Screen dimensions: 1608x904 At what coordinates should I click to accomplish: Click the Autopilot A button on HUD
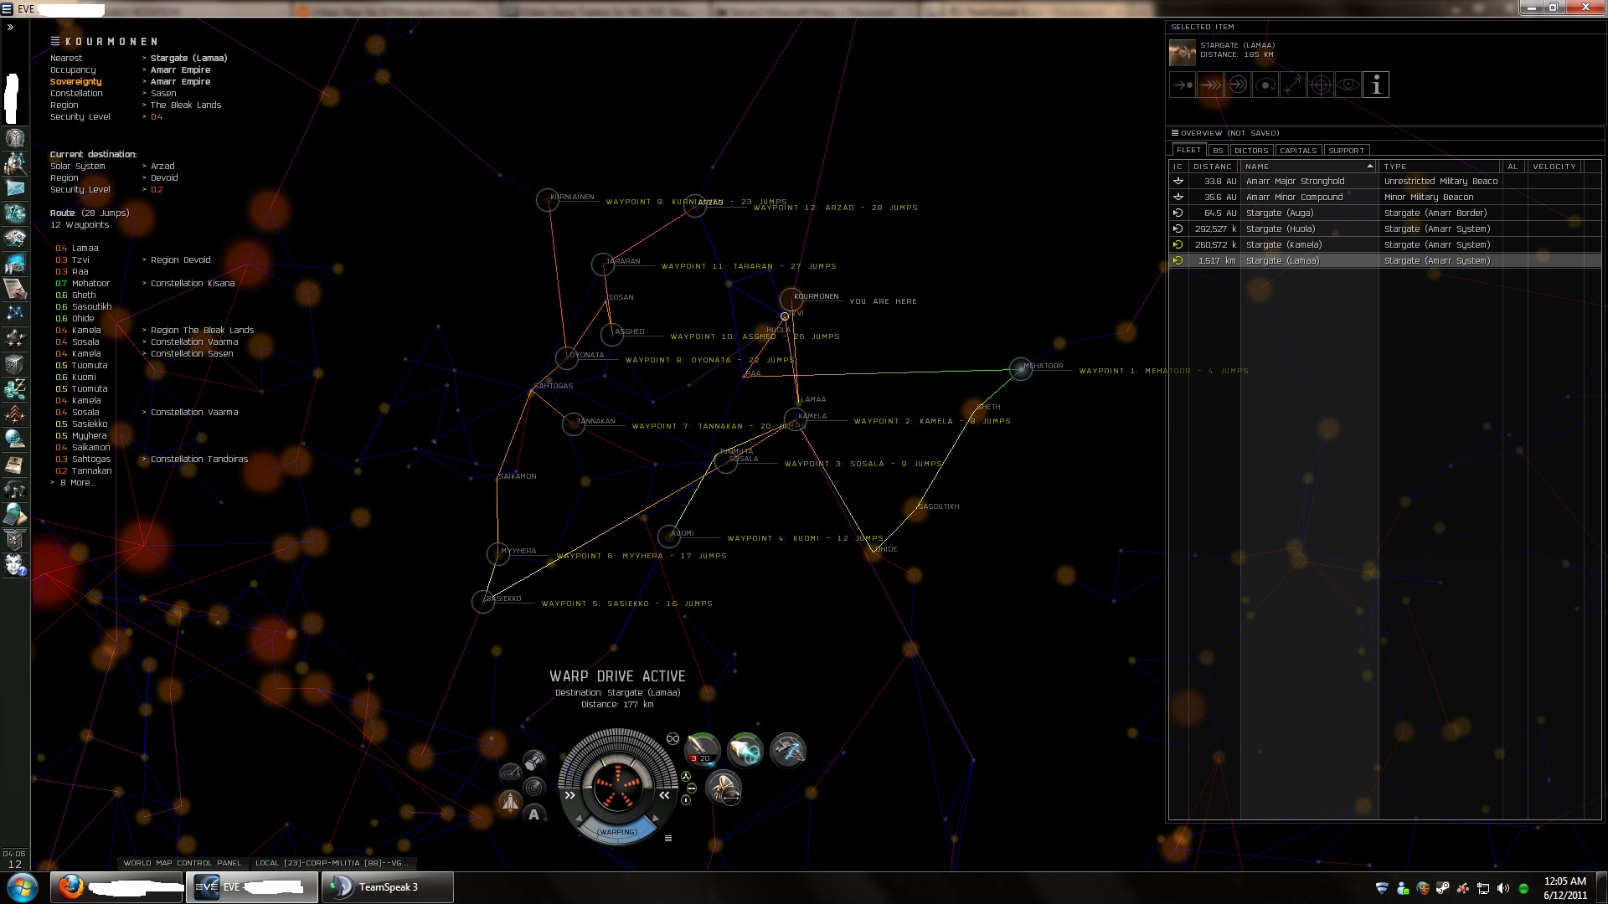(533, 814)
